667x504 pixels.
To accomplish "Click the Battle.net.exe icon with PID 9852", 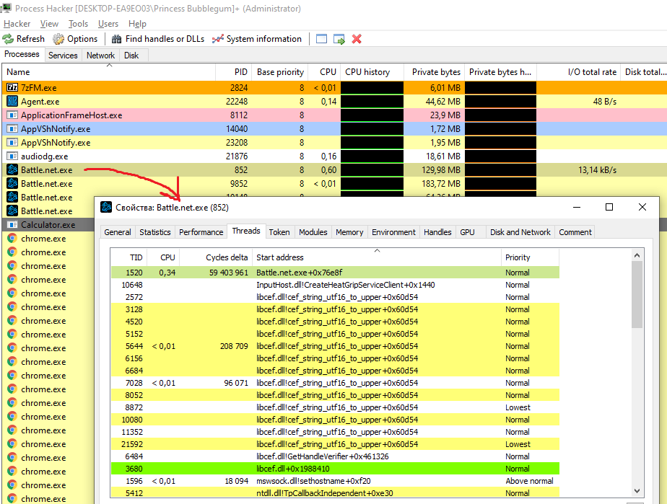I will [x=12, y=184].
